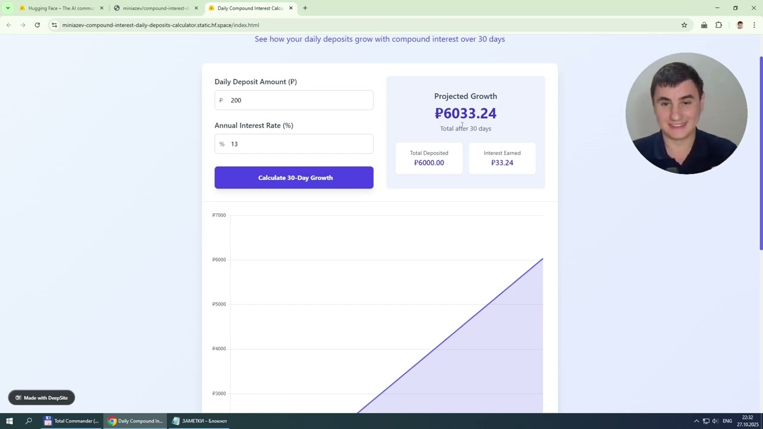Viewport: 763px width, 429px height.
Task: Open the lock extension icon
Action: point(704,25)
